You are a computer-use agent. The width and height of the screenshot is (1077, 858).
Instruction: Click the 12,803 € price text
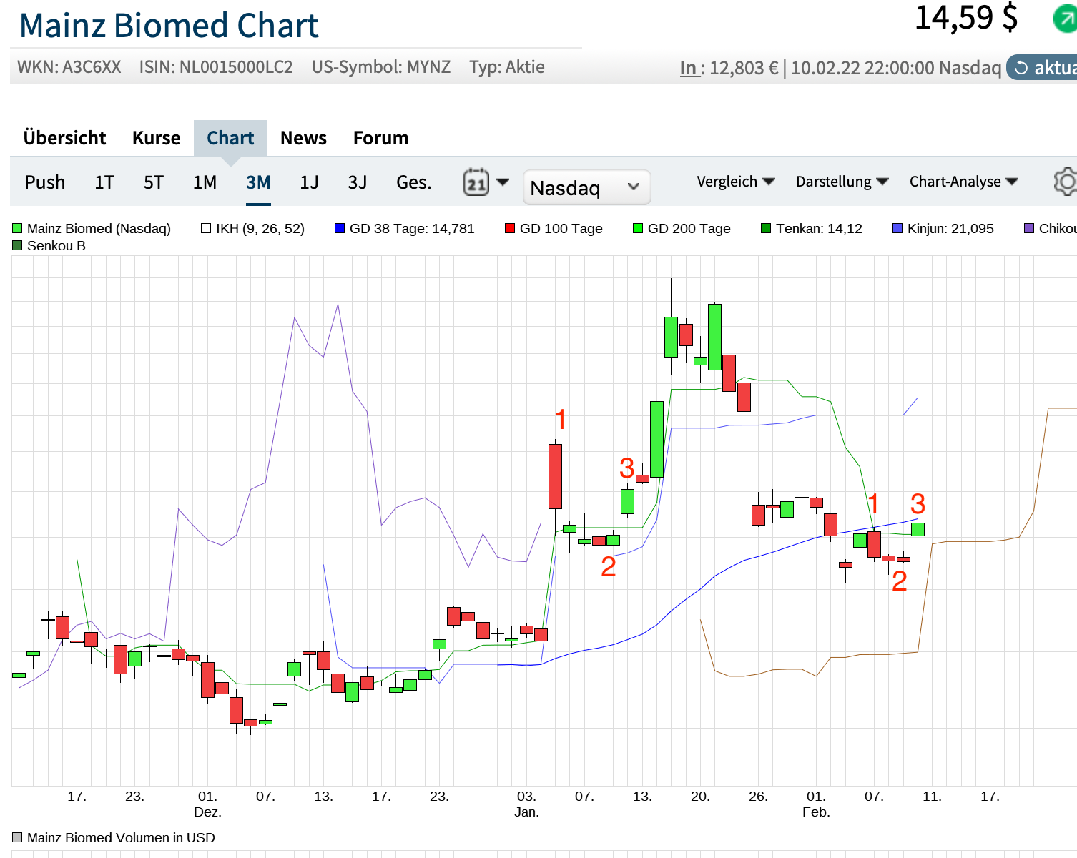pyautogui.click(x=744, y=68)
